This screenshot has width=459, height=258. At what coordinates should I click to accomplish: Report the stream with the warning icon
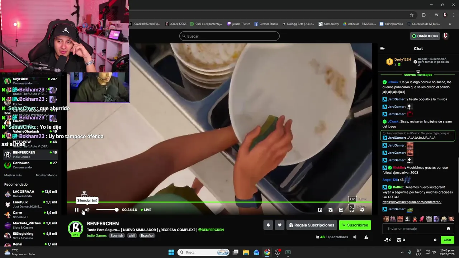tap(366, 237)
